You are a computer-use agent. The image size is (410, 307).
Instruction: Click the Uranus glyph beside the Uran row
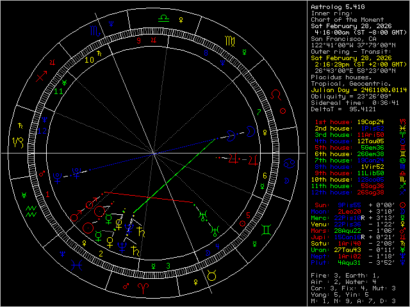point(403,250)
